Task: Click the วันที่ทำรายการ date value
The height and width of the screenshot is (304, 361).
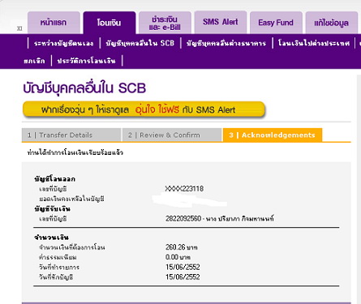Action: [x=183, y=267]
